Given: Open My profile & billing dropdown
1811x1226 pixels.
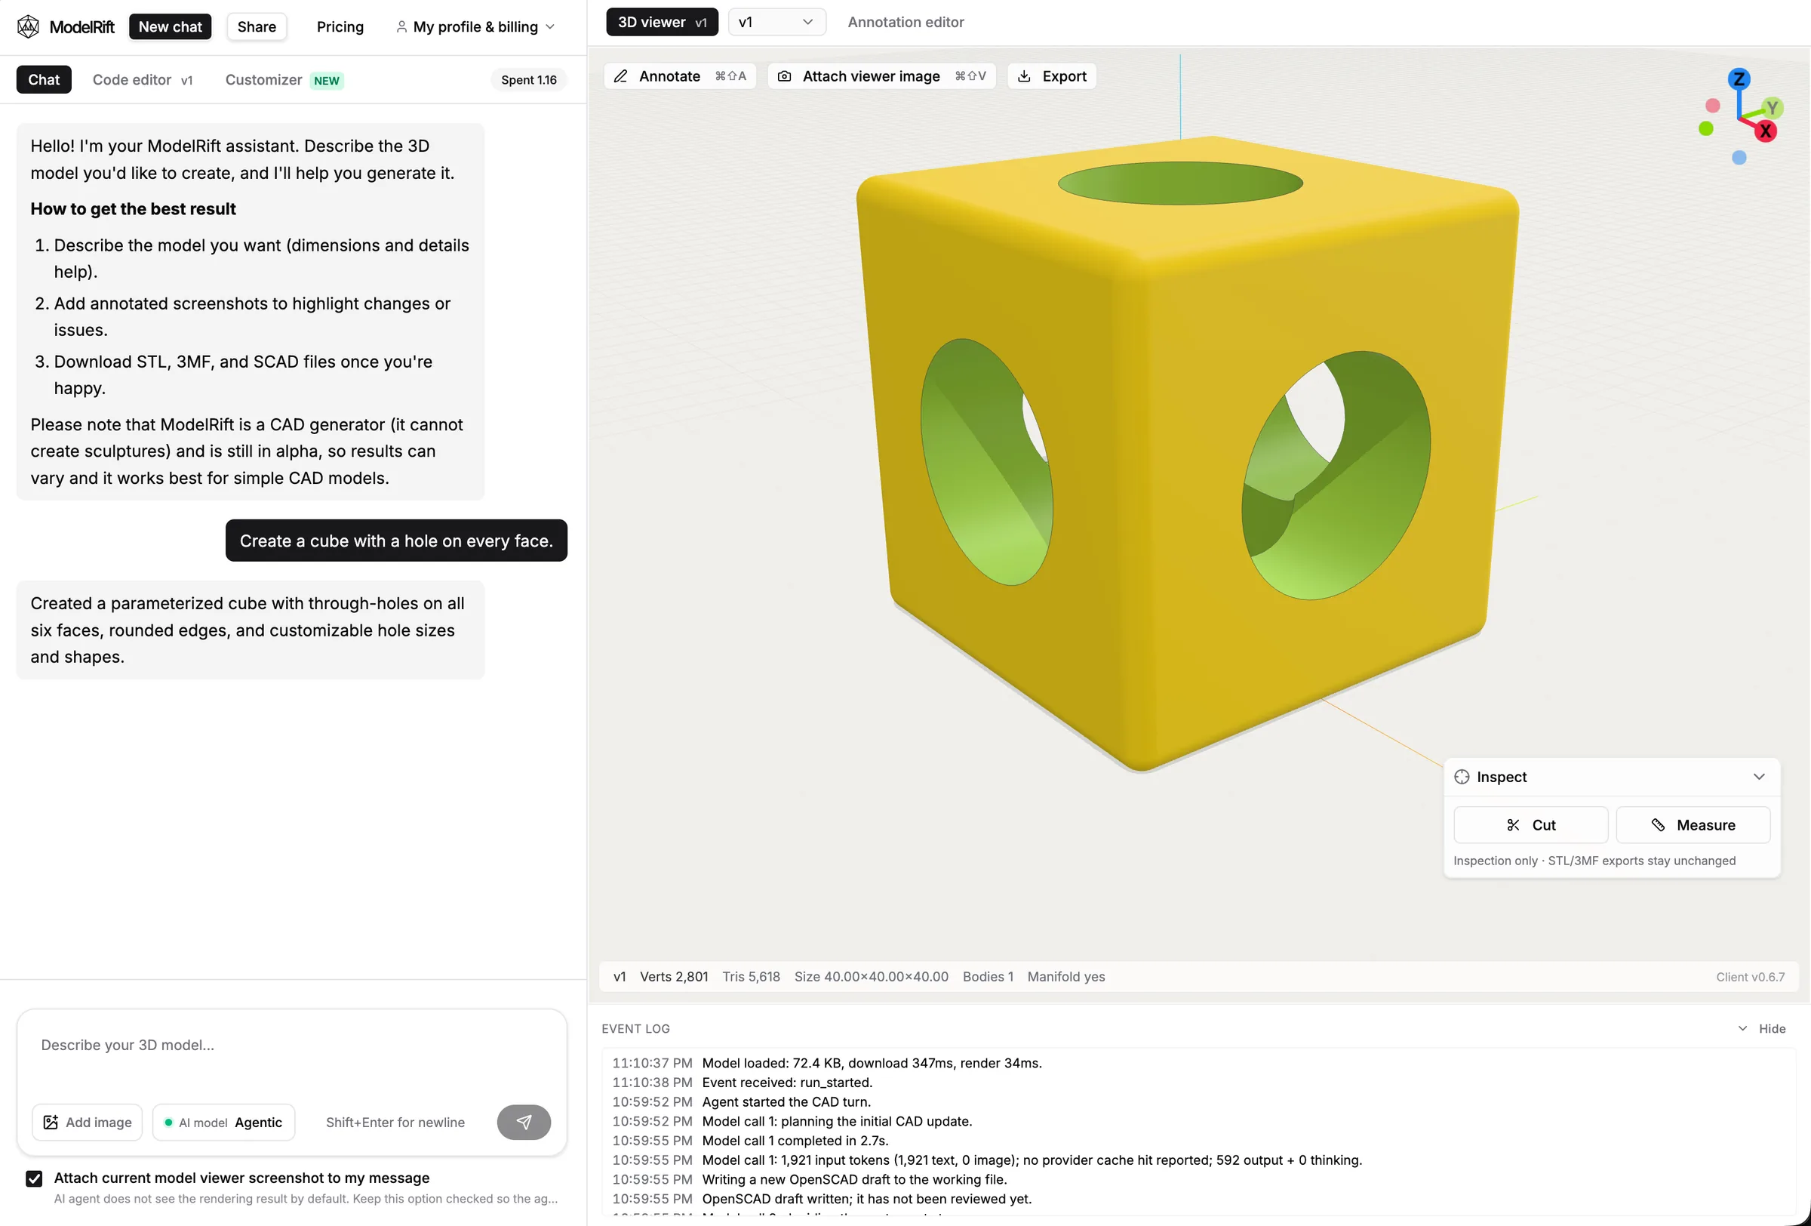Looking at the screenshot, I should click(x=475, y=26).
